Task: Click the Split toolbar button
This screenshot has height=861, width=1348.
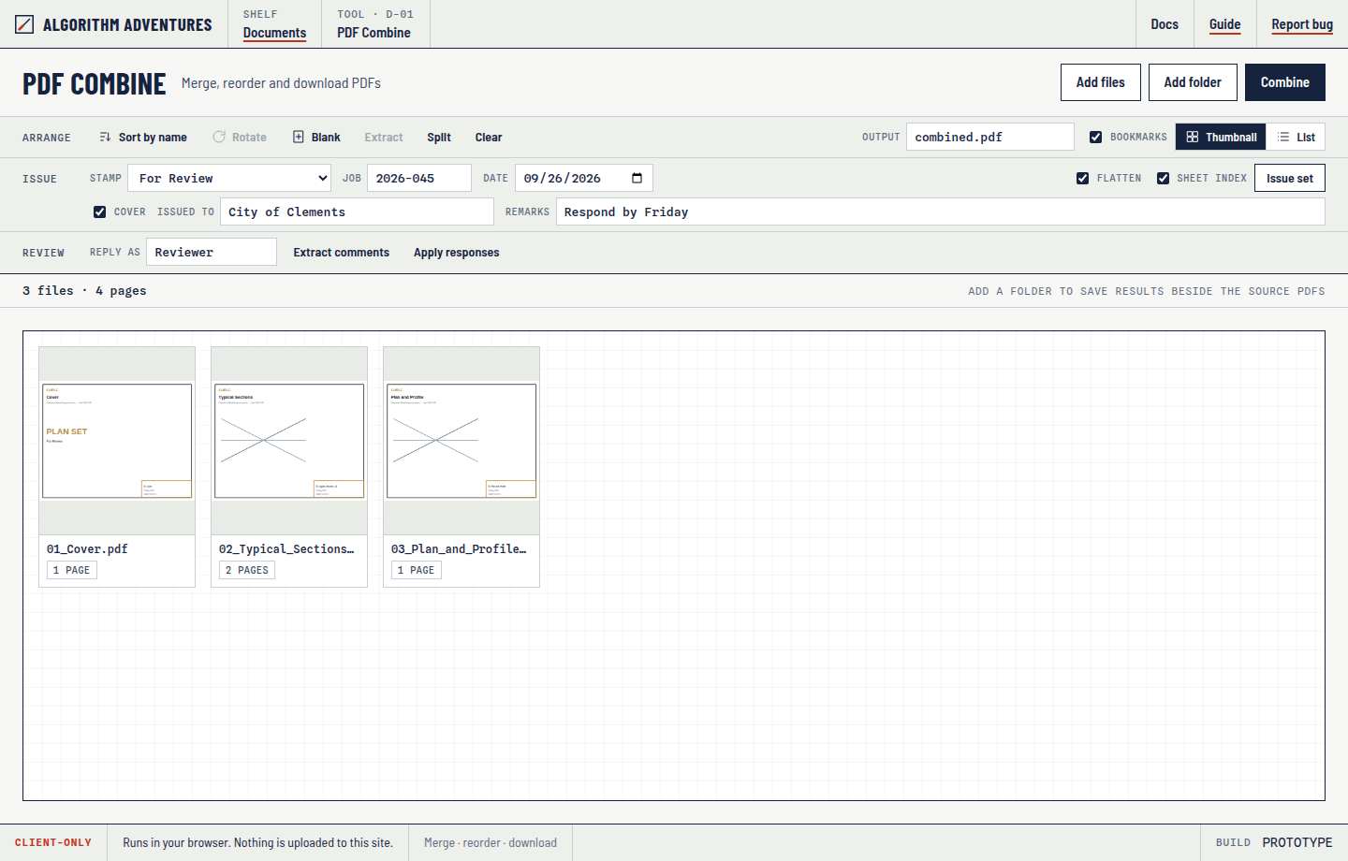Action: [439, 137]
